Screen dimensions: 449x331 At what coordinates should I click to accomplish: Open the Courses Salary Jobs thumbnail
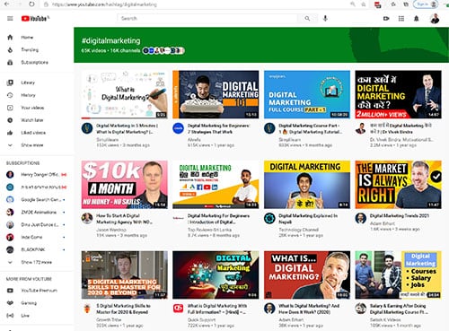(398, 274)
